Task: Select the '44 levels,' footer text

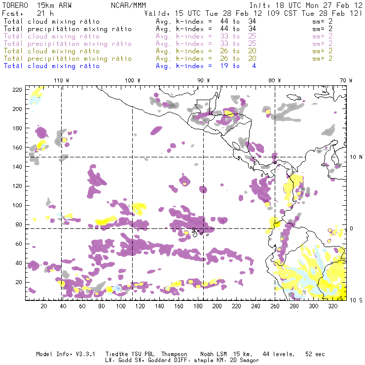Action: [x=279, y=354]
